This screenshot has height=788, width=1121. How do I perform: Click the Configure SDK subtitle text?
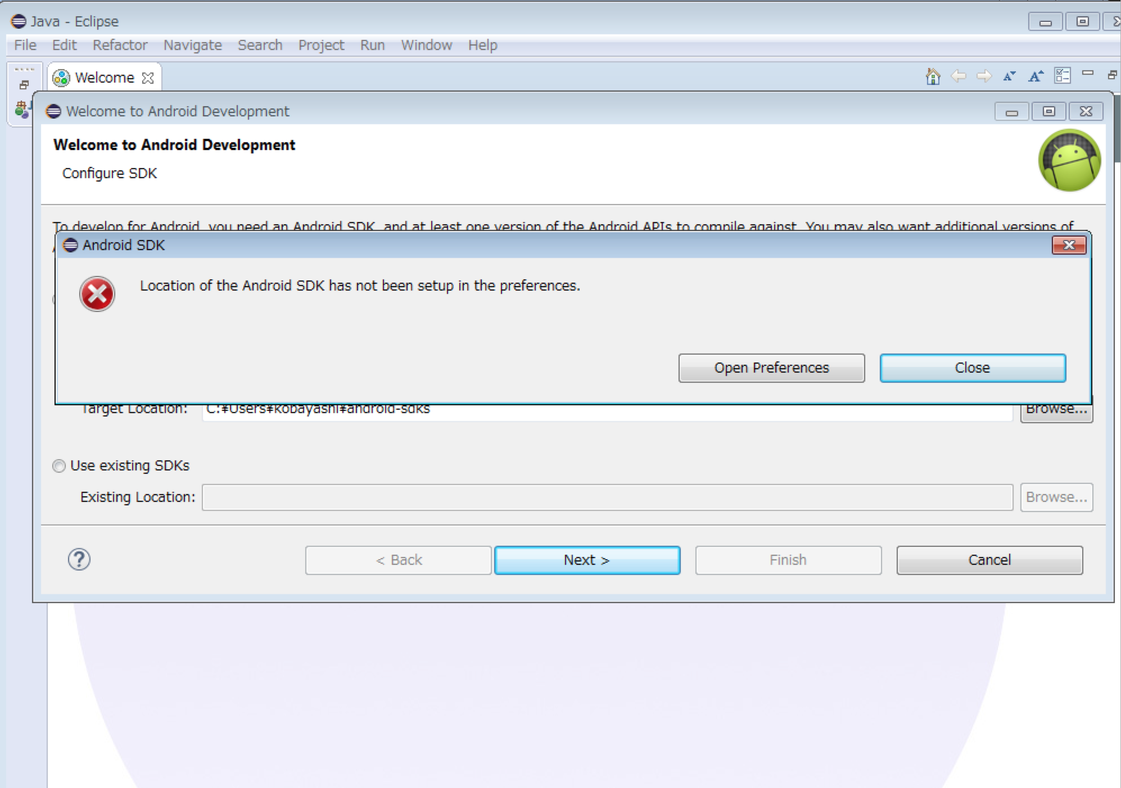(x=110, y=173)
